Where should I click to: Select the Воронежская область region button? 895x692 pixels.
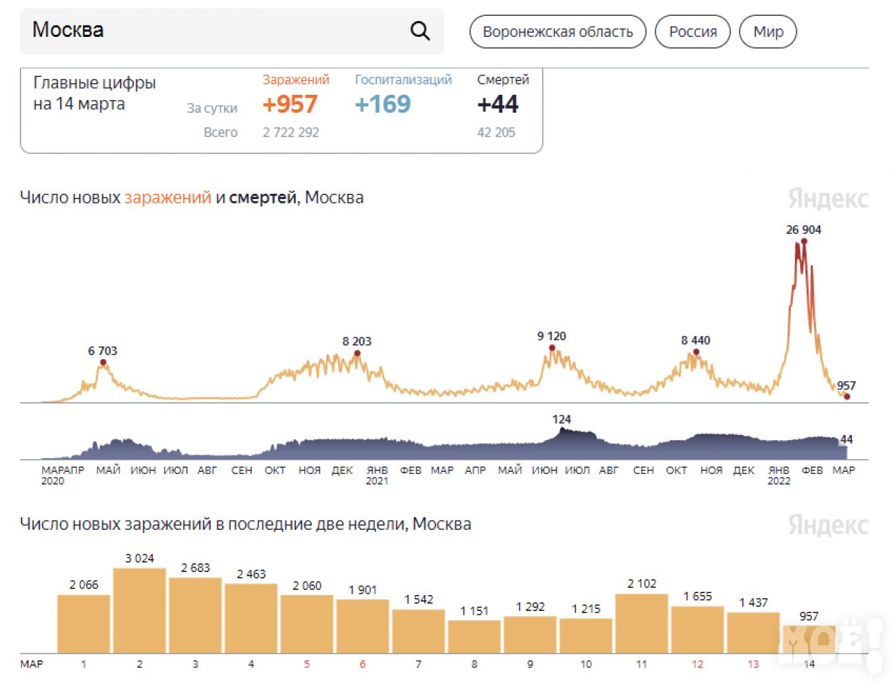[558, 32]
